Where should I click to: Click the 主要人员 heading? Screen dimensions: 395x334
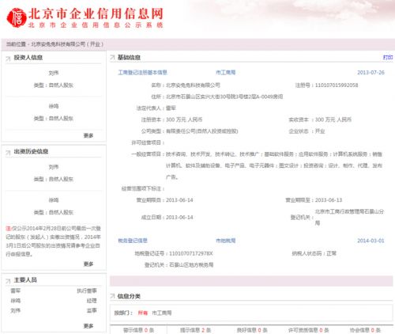click(x=25, y=280)
